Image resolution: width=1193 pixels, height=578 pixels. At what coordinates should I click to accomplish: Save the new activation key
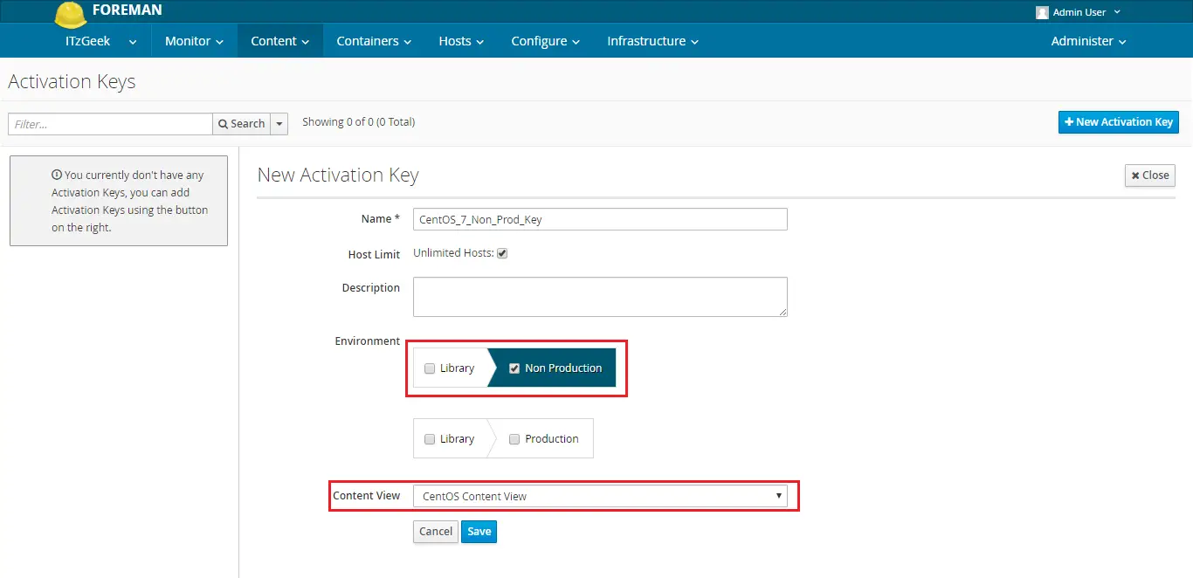tap(479, 532)
